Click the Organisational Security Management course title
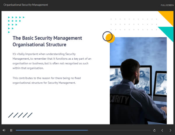 [x=26, y=5]
